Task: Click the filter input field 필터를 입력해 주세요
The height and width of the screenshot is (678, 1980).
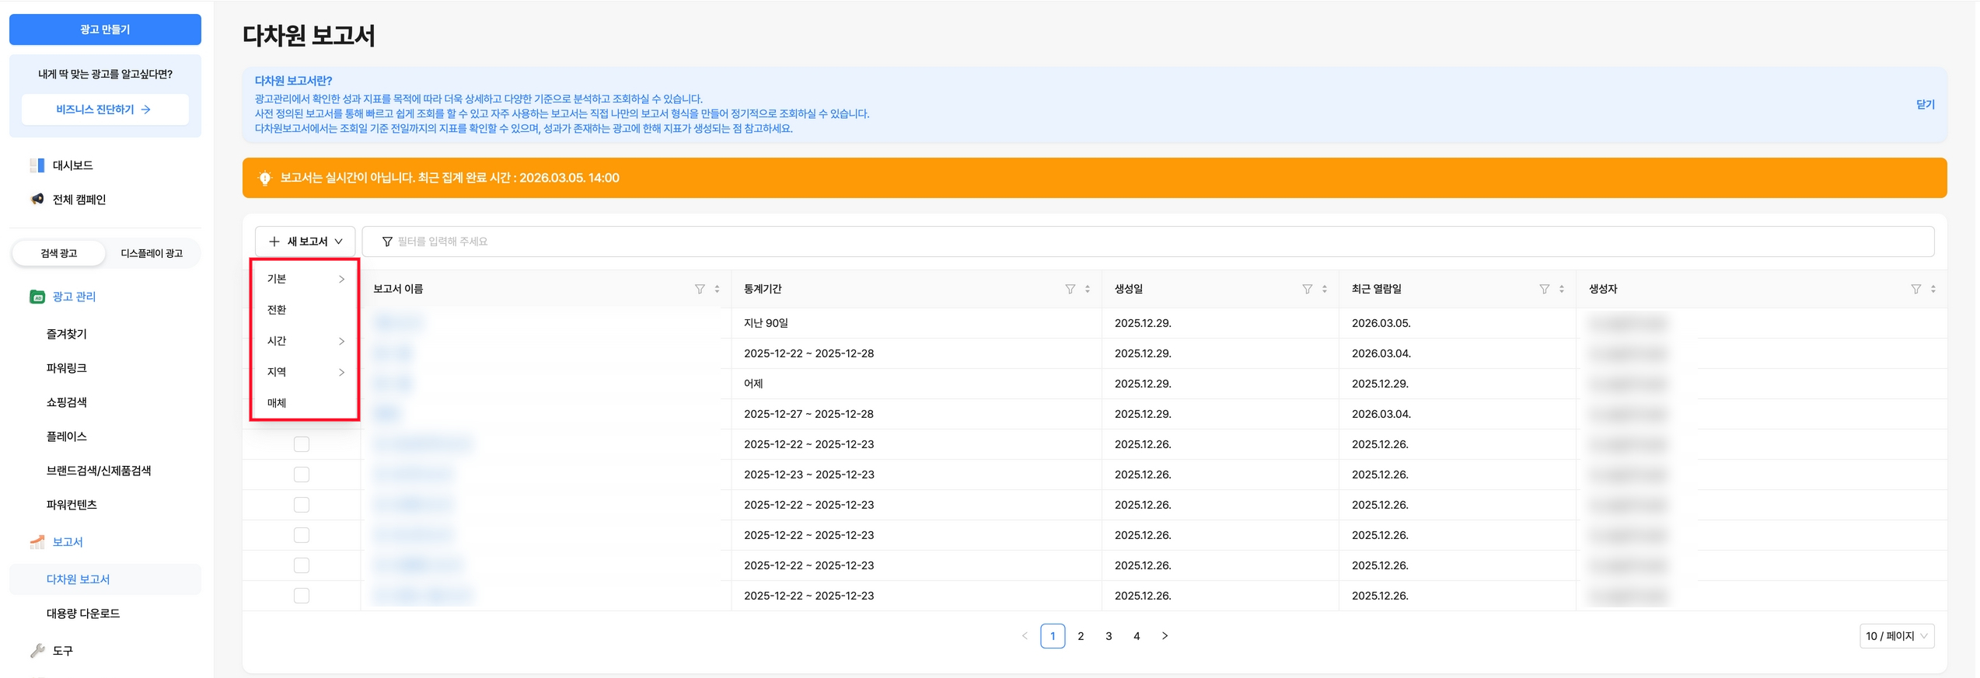Action: coord(1148,242)
